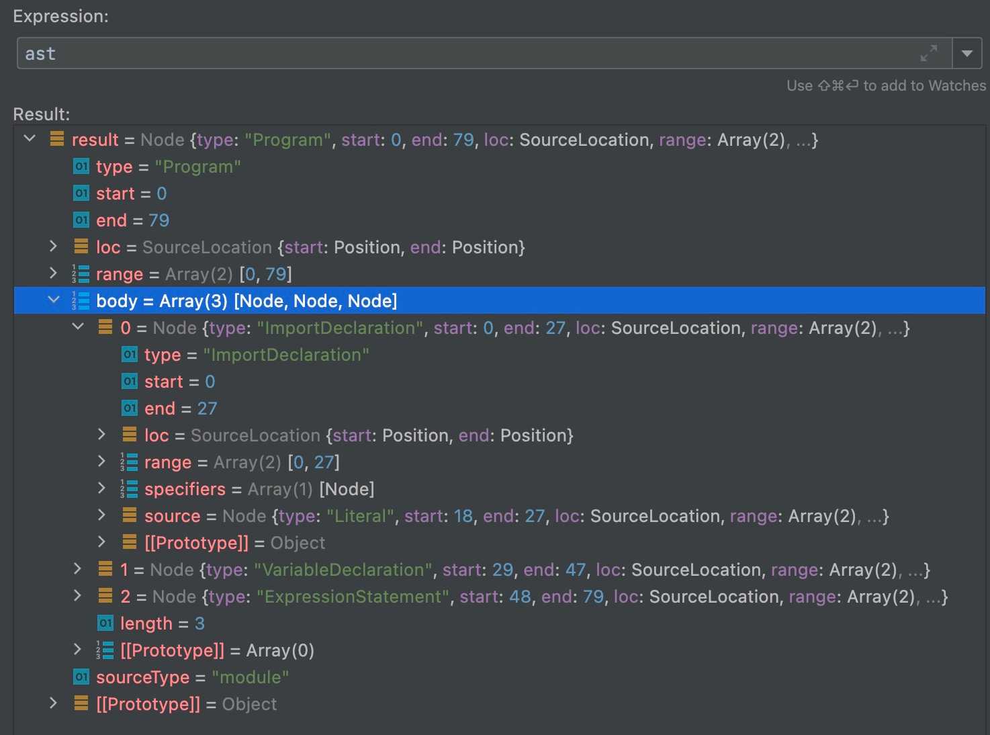Click the expand expression field icon
This screenshot has height=735, width=990.
coord(929,54)
